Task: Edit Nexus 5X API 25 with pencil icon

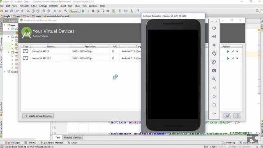Action: [x=233, y=51]
